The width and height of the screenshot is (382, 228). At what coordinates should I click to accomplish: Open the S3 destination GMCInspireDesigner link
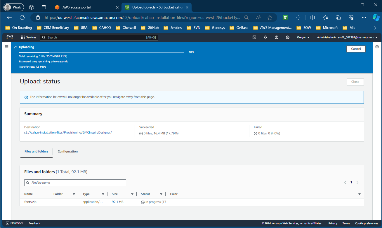click(x=68, y=133)
